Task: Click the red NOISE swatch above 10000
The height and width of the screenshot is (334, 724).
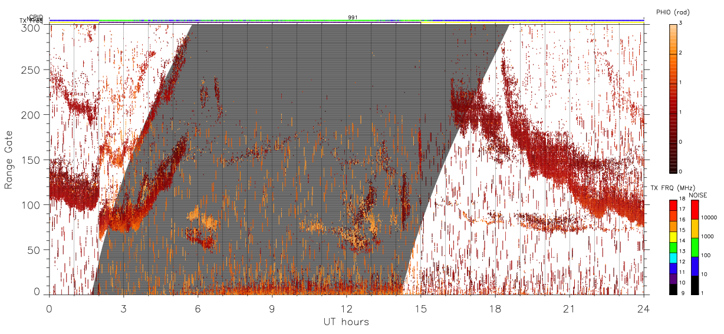Action: (694, 209)
